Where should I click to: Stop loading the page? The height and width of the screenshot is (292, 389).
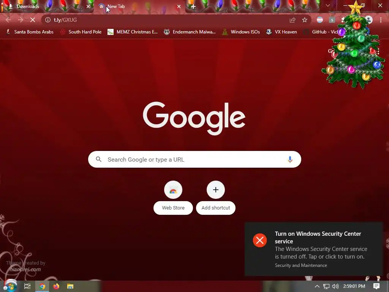[x=33, y=20]
